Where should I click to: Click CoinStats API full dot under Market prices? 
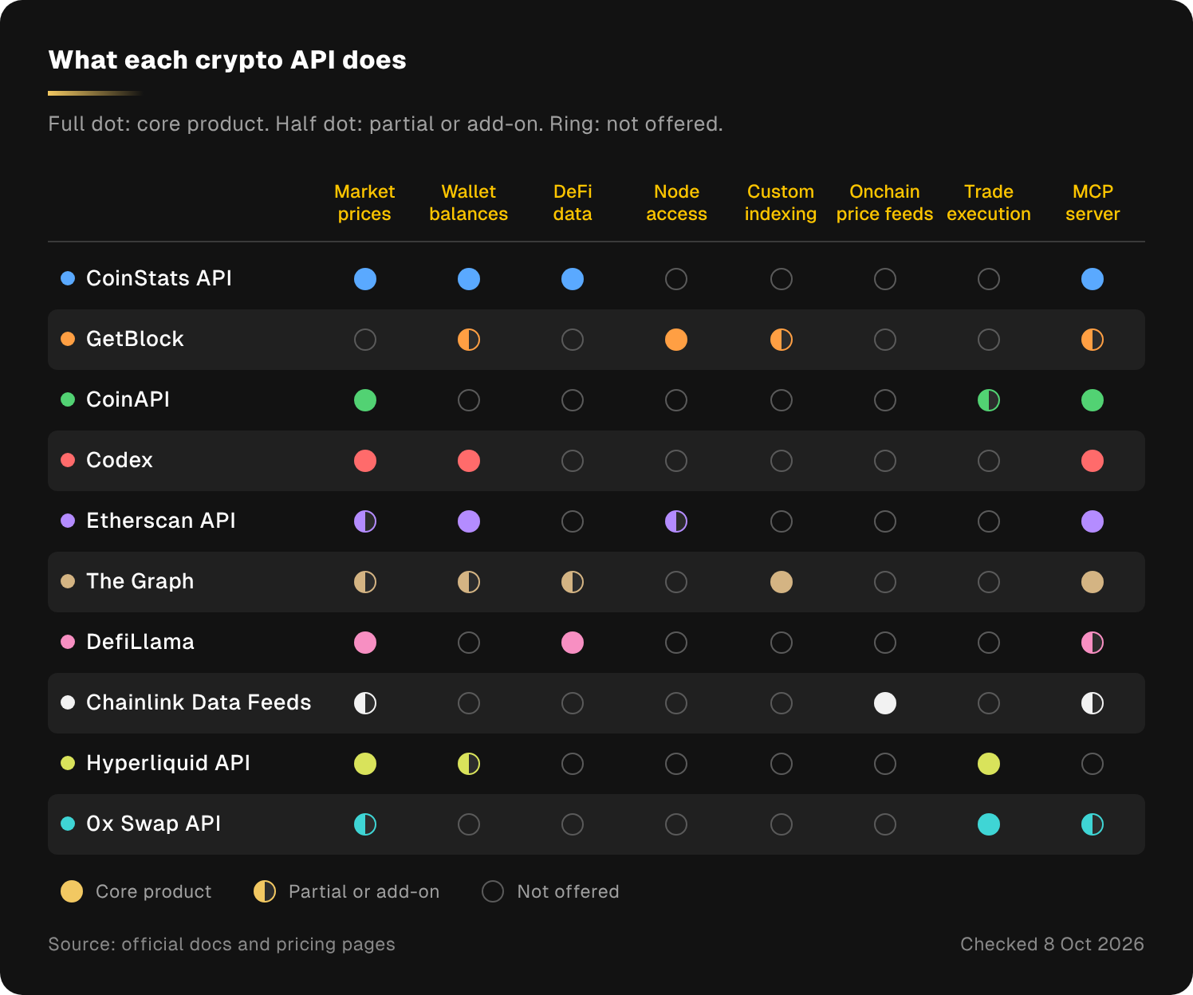[x=365, y=279]
